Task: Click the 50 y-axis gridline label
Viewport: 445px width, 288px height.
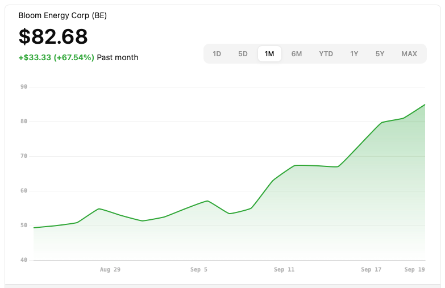Action: coord(24,226)
